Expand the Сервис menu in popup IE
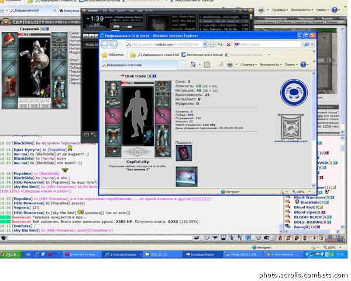The height and width of the screenshot is (281, 351). coord(291,64)
